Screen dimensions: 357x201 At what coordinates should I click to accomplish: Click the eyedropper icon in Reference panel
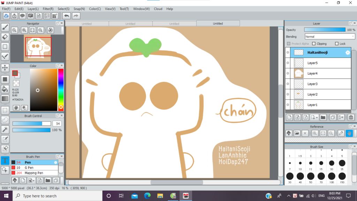pos(341,133)
